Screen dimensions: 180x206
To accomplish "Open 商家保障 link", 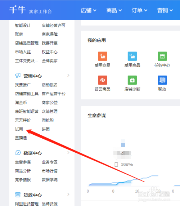I will [x=50, y=34].
